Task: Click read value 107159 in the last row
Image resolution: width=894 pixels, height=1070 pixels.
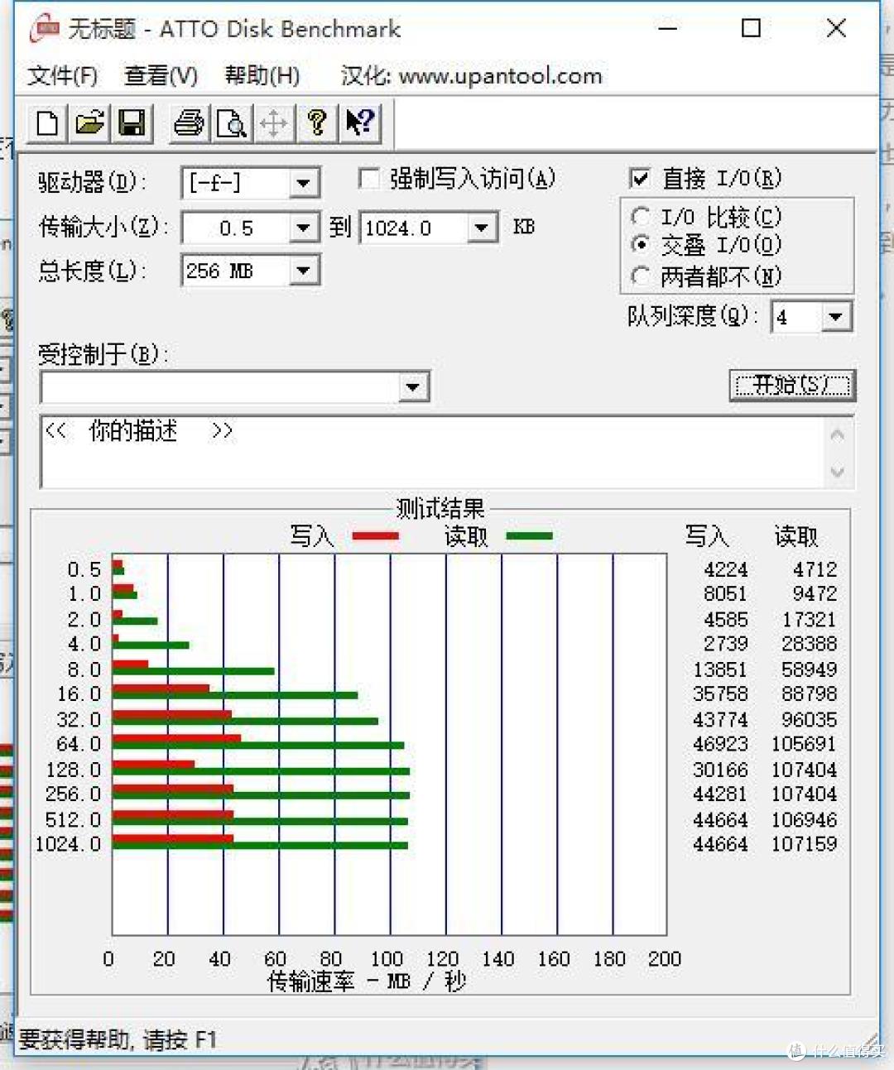Action: coord(804,844)
